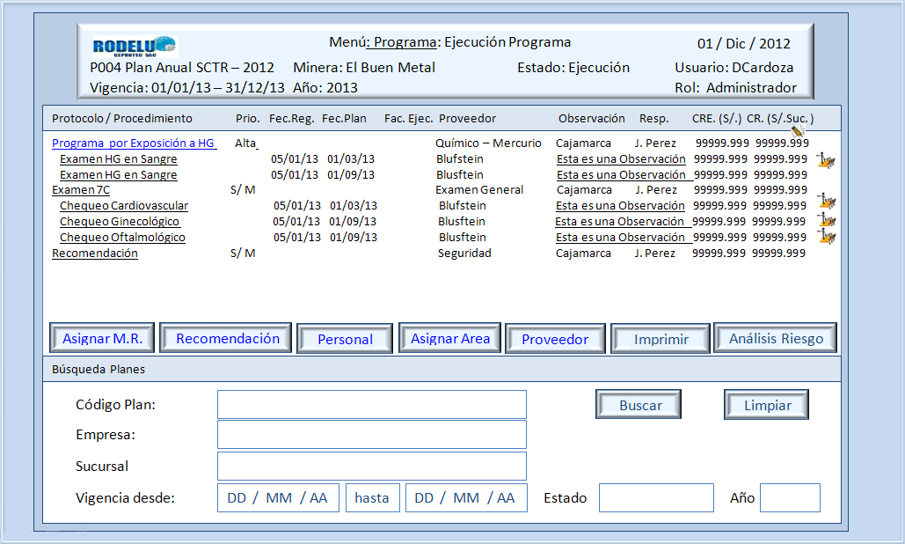This screenshot has height=544, width=905.
Task: Focus the Sucursal input field
Action: pyautogui.click(x=372, y=466)
